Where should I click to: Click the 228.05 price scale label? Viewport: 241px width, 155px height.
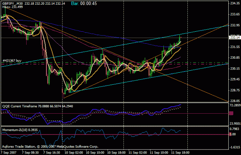tap(235, 101)
